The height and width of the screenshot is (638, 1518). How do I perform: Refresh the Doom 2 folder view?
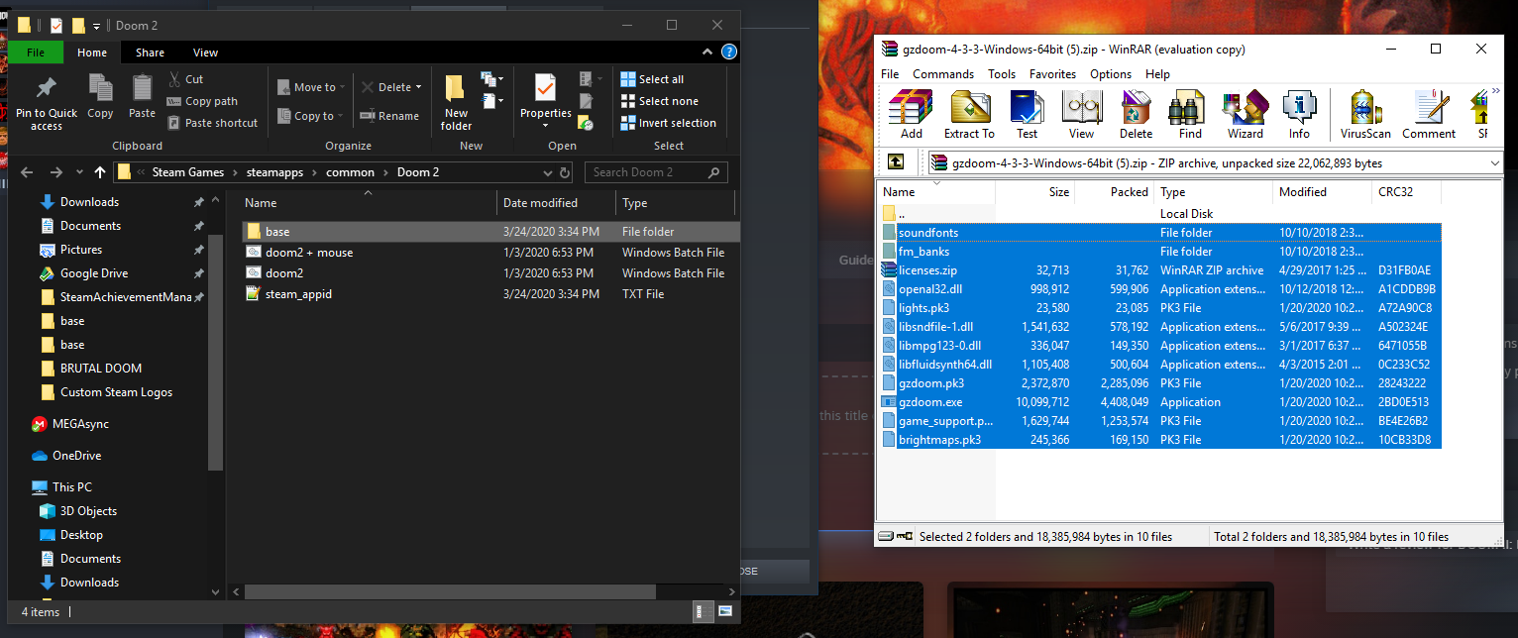click(565, 172)
